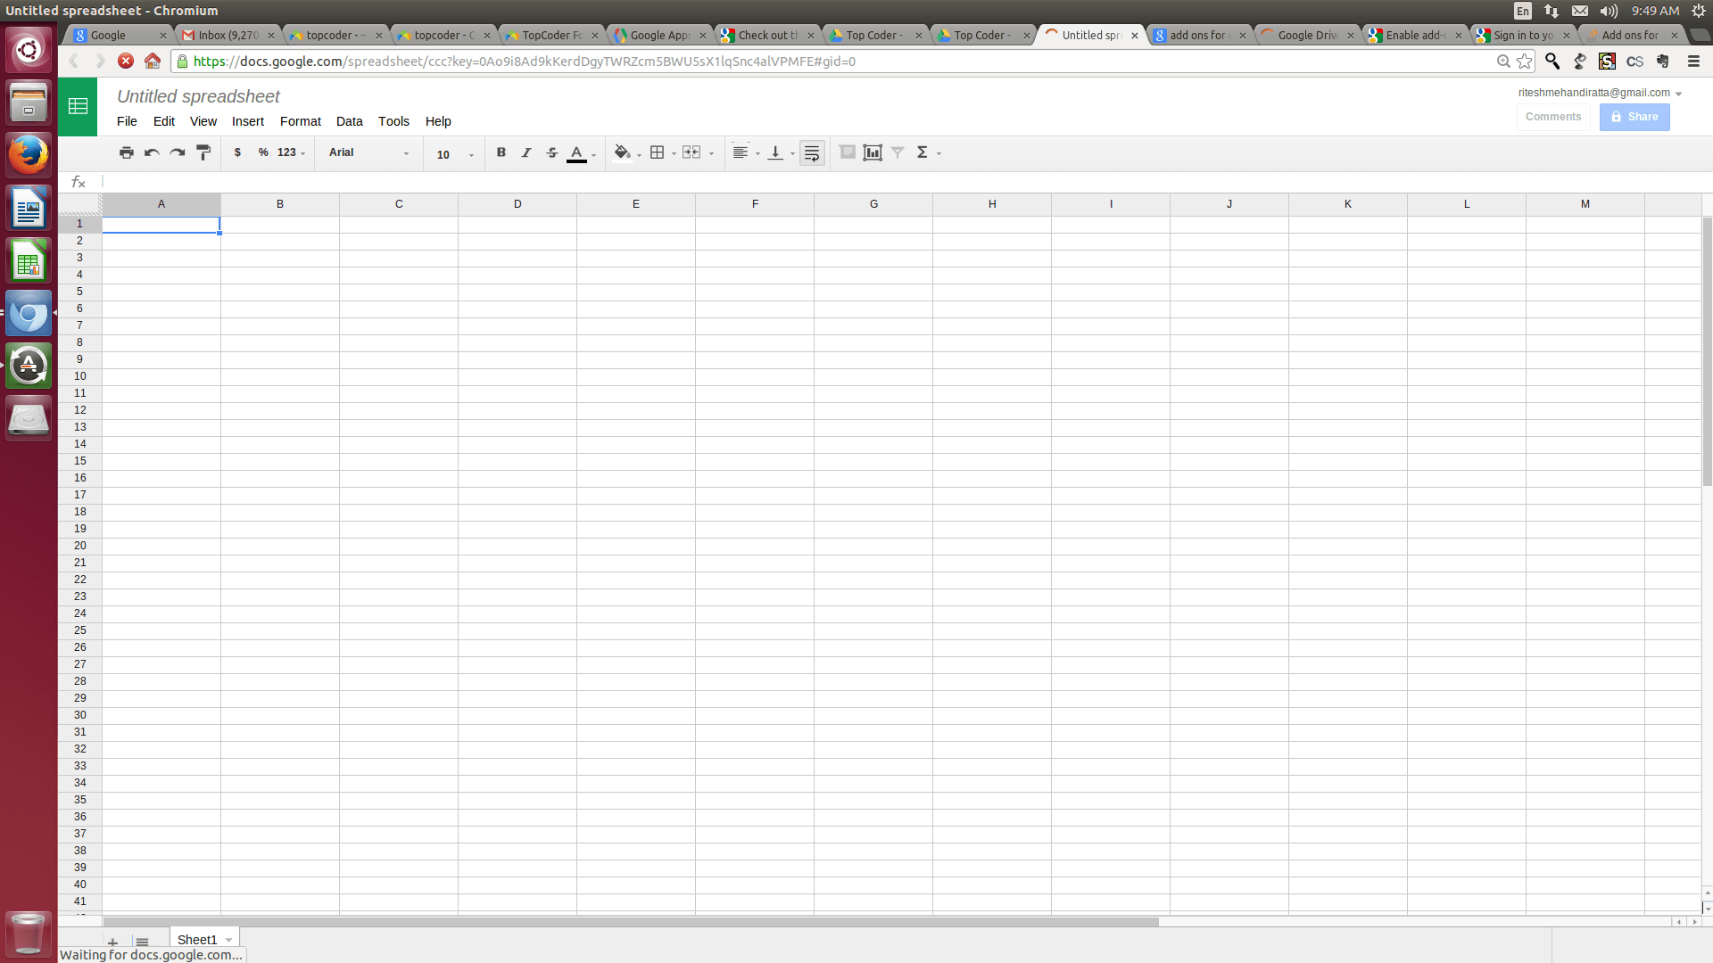1713x963 pixels.
Task: Enable strikethrough formatting
Action: pos(551,152)
